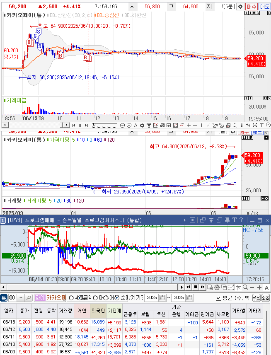The height and width of the screenshot is (355, 271).
Task: Toggle the G box on top price chart
Action: 258,13
